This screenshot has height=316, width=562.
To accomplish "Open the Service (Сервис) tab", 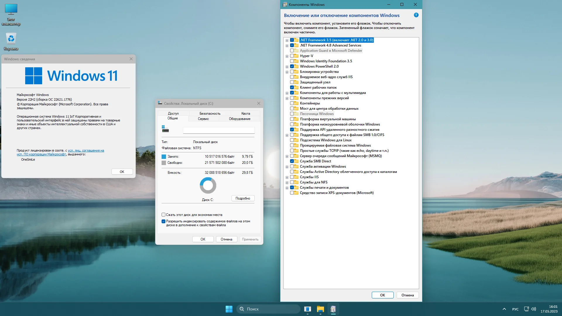I will click(x=203, y=119).
